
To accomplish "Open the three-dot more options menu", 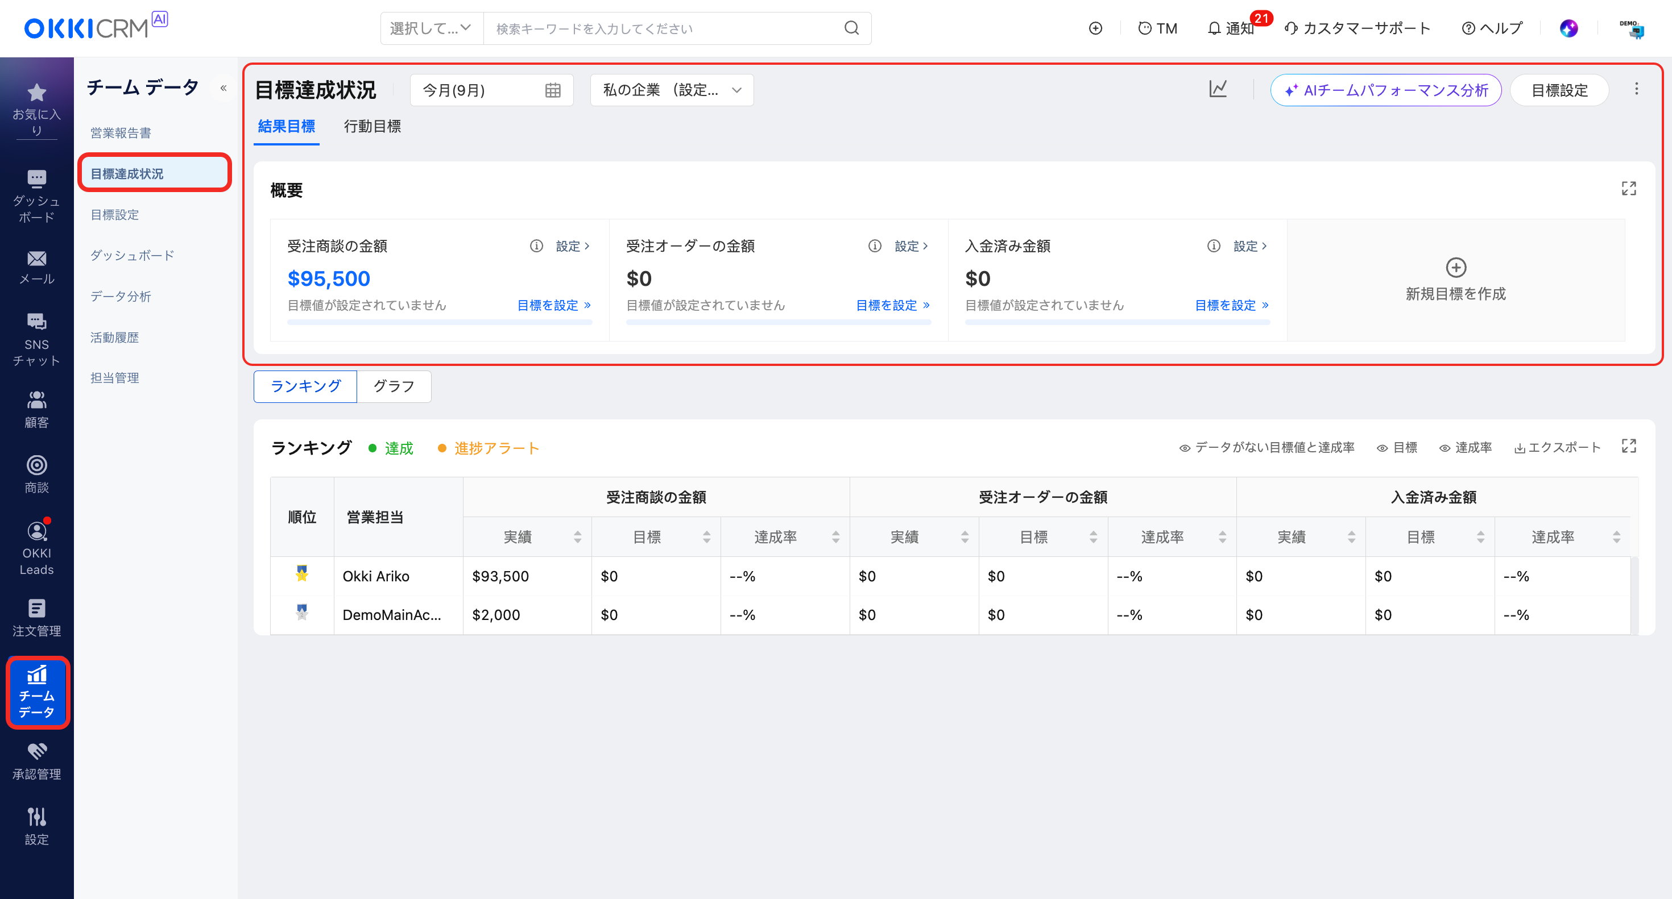I will [1636, 90].
